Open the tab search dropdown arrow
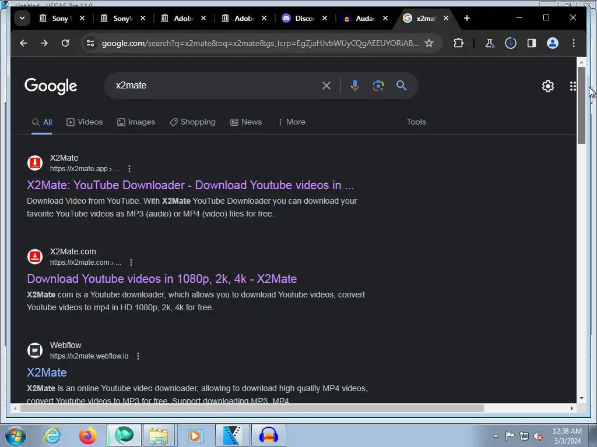The height and width of the screenshot is (447, 597). (x=22, y=18)
